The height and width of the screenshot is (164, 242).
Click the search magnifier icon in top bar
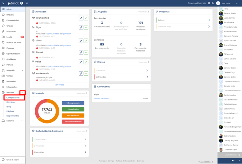pos(27,3)
